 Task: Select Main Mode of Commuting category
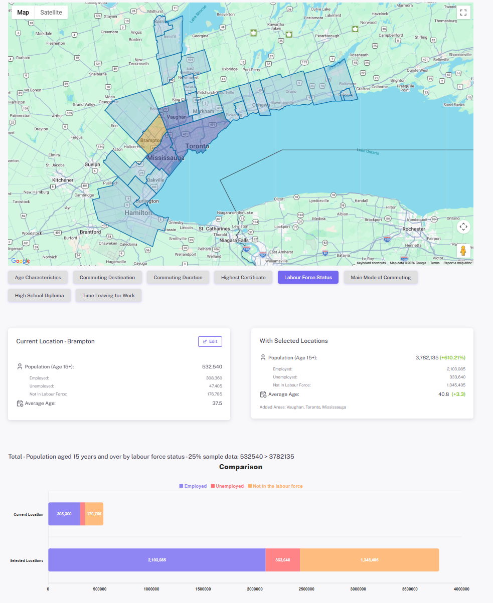pyautogui.click(x=381, y=277)
